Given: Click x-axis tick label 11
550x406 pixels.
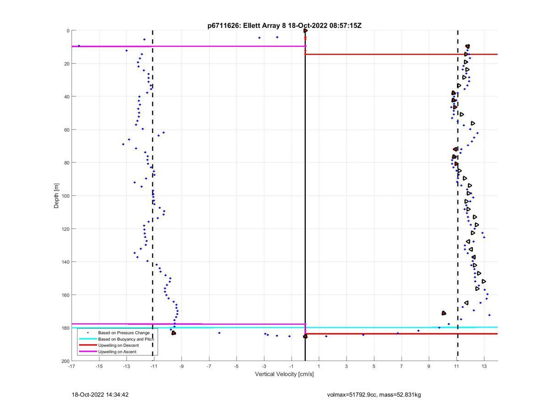Looking at the screenshot, I should pos(456,366).
